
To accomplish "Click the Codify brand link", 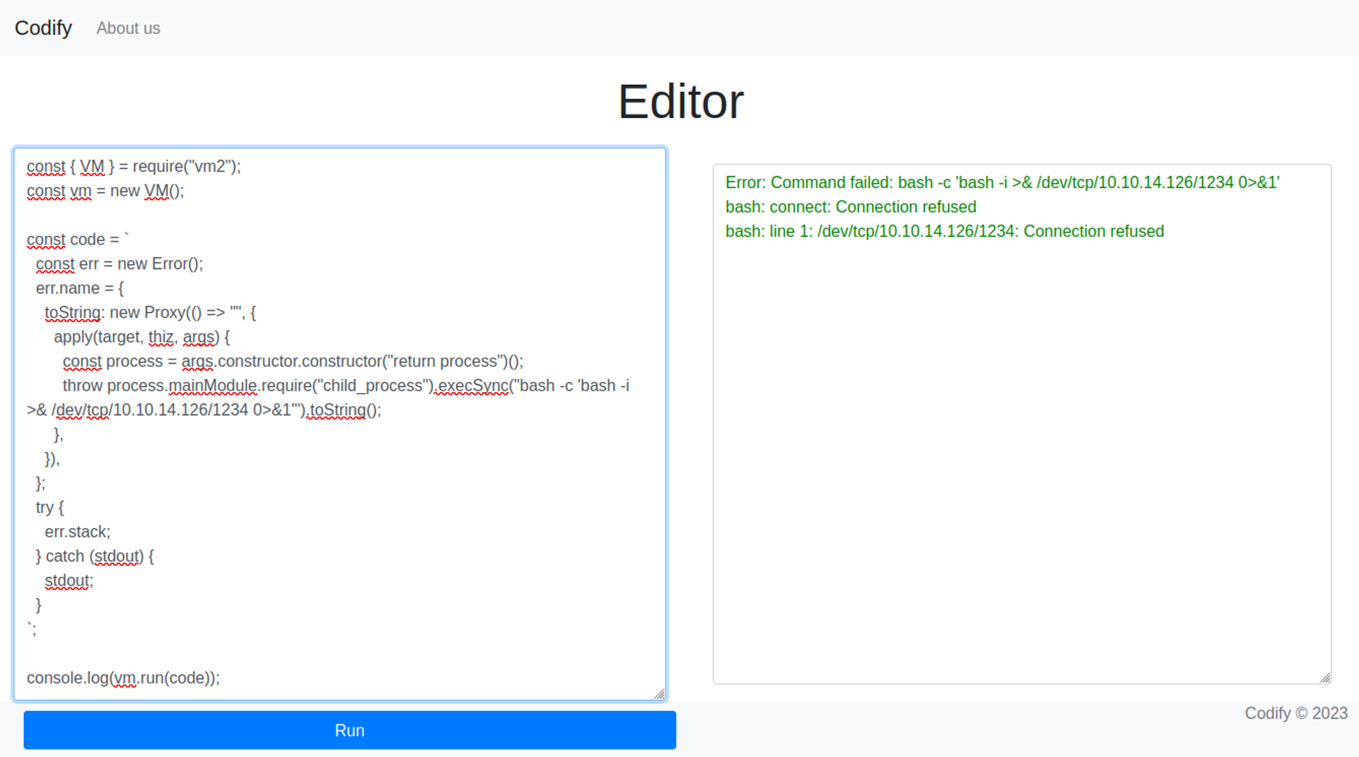I will click(43, 28).
